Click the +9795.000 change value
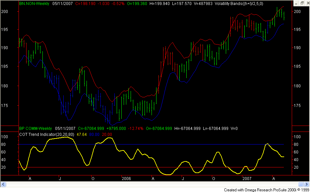 (x=116, y=129)
